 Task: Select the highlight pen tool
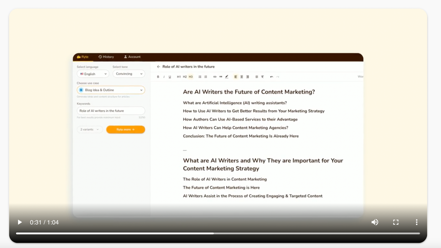pyautogui.click(x=227, y=77)
